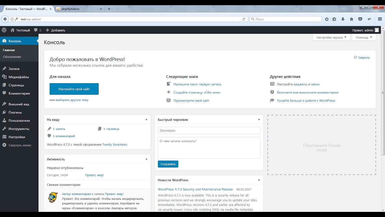Open the Записи menu item

(19, 69)
